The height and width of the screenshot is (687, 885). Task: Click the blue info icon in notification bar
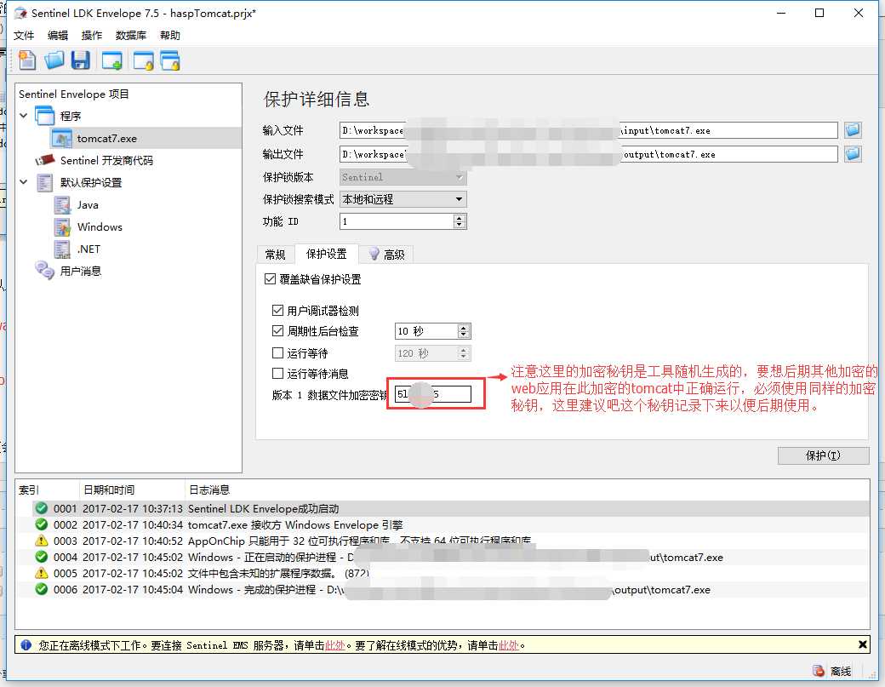tap(26, 644)
